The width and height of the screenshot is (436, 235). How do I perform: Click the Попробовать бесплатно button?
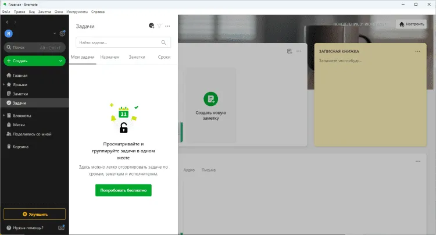[x=123, y=190]
